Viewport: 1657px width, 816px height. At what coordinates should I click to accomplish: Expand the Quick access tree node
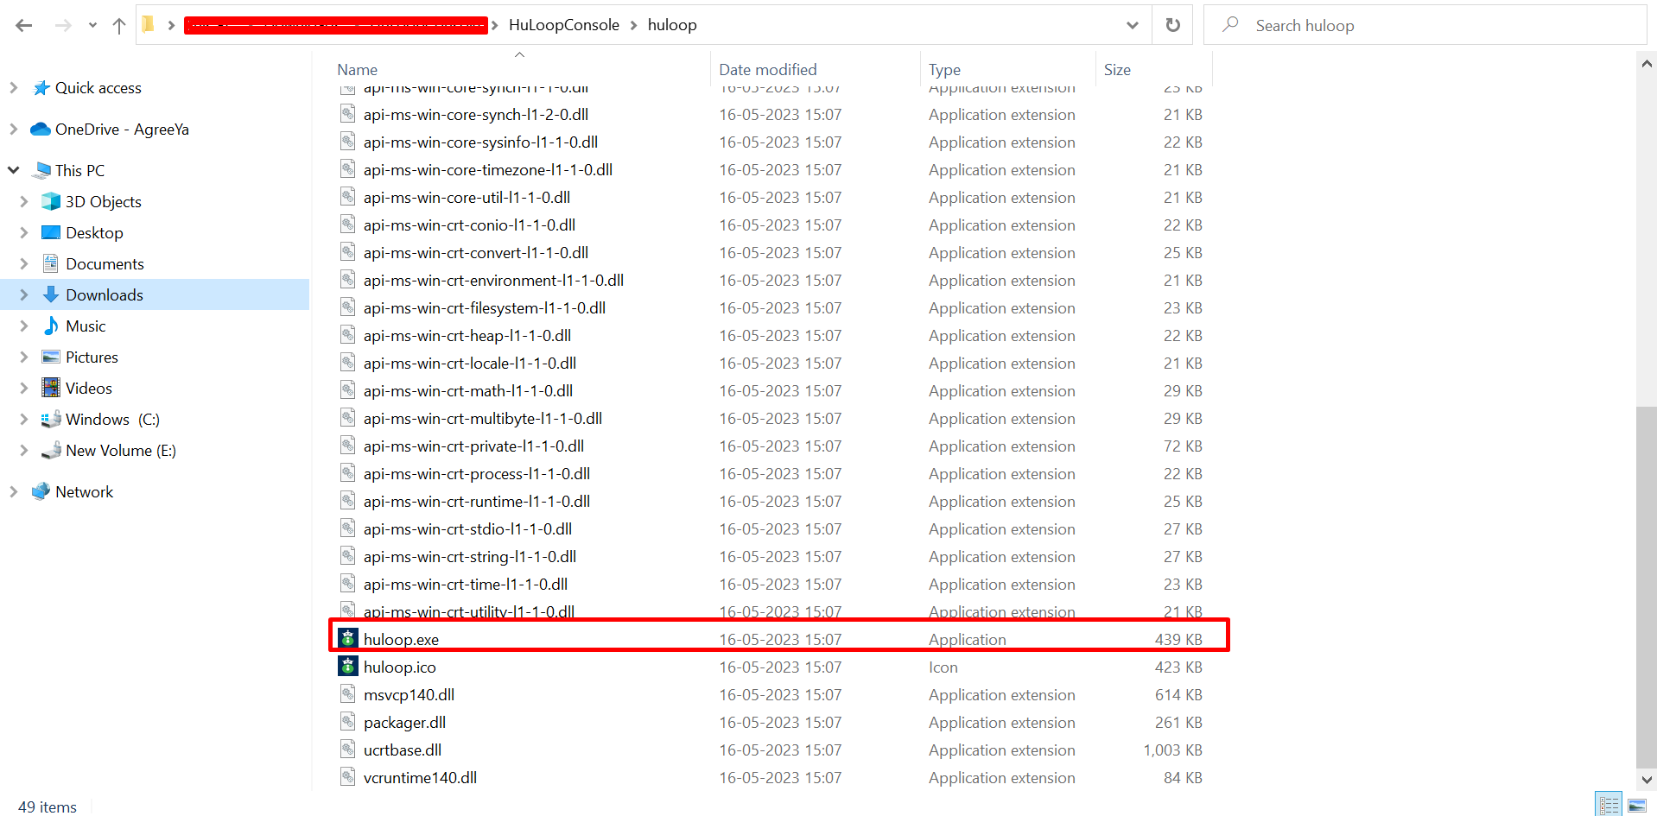(x=13, y=88)
